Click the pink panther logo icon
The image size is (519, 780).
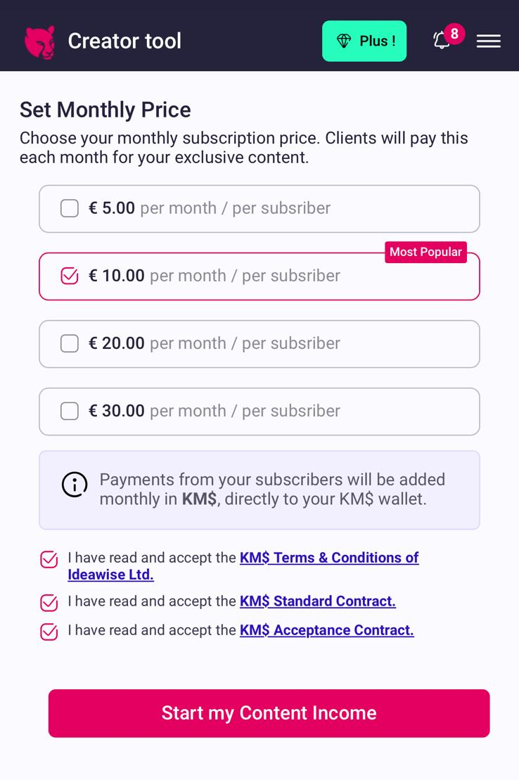(40, 42)
